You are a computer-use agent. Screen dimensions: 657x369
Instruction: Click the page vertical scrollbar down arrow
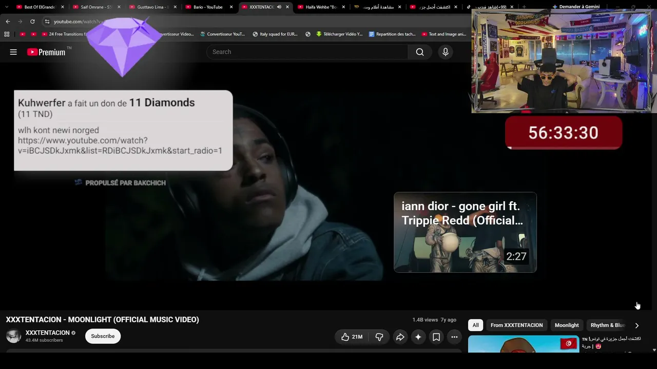654,350
